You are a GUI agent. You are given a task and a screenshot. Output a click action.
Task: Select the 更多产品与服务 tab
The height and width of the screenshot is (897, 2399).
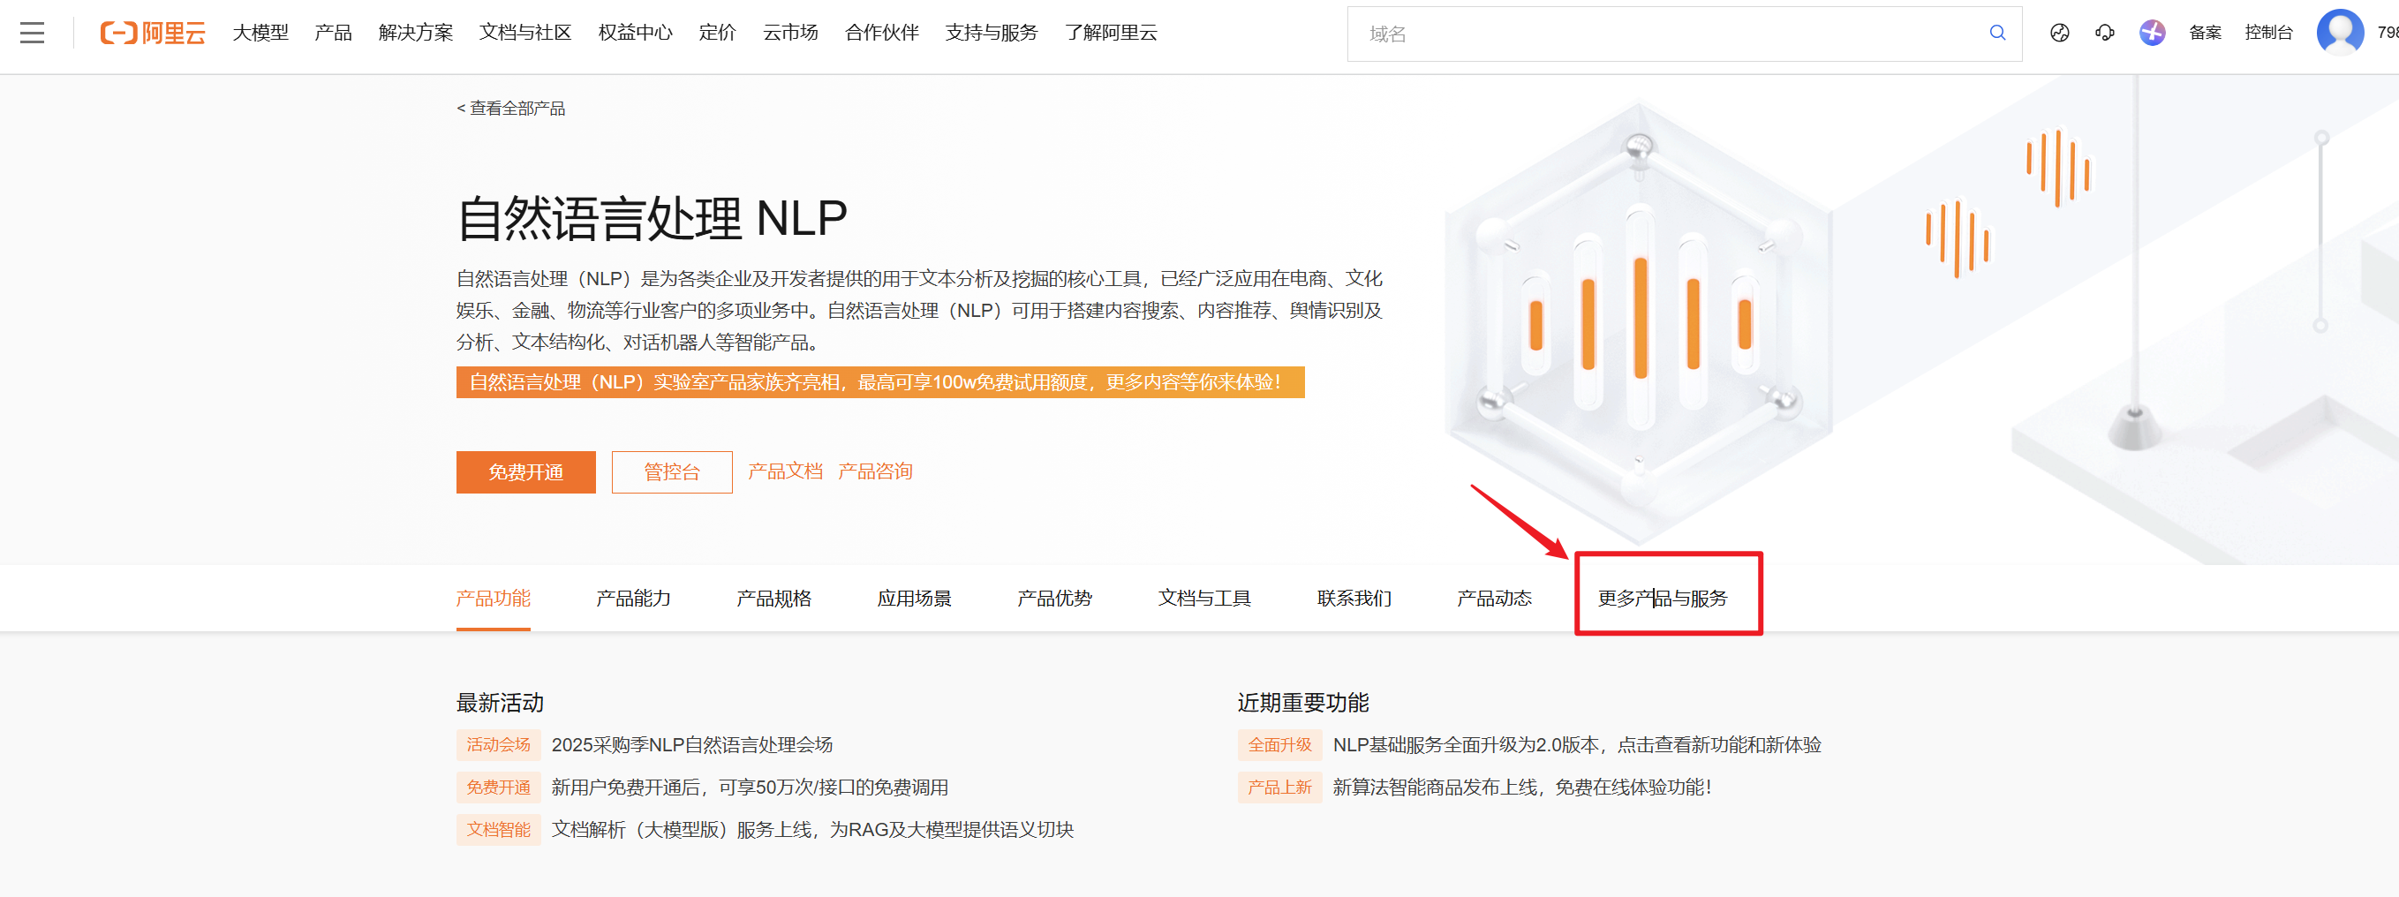1663,598
